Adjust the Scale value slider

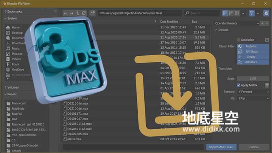253,79
